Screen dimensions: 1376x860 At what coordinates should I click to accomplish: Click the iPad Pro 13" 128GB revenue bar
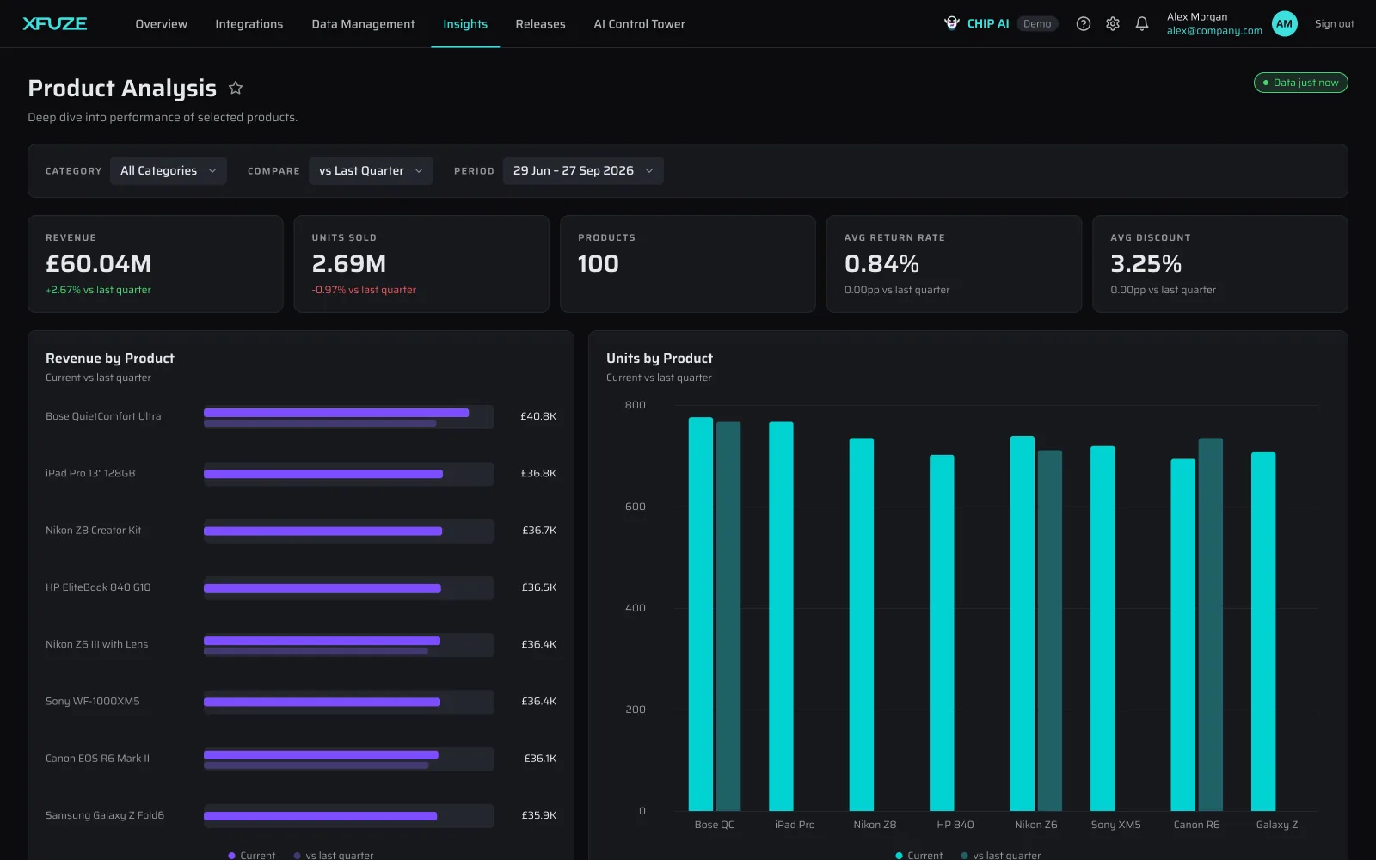pyautogui.click(x=323, y=474)
